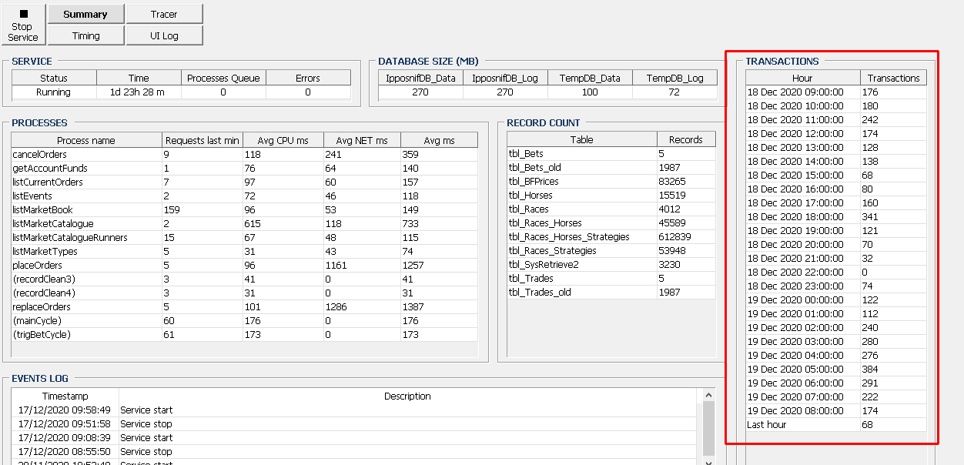The width and height of the screenshot is (964, 465).
Task: Select the 19 Dec 2020 05:00:00 row
Action: click(836, 370)
